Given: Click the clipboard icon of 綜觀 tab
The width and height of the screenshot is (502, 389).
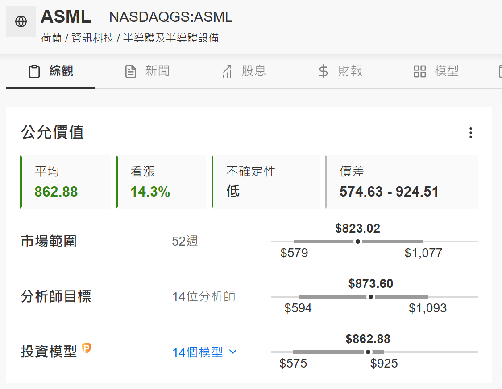Looking at the screenshot, I should click(x=34, y=71).
